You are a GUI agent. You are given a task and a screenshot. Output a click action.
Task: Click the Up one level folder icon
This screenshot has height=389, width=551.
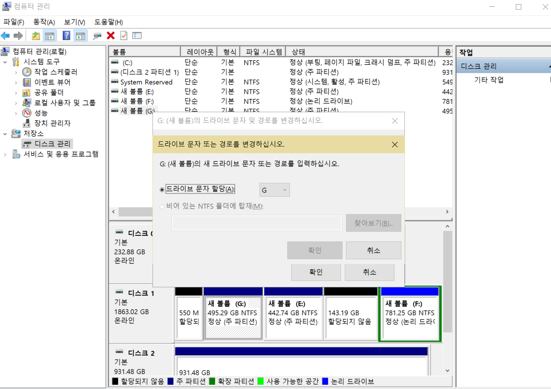click(36, 35)
